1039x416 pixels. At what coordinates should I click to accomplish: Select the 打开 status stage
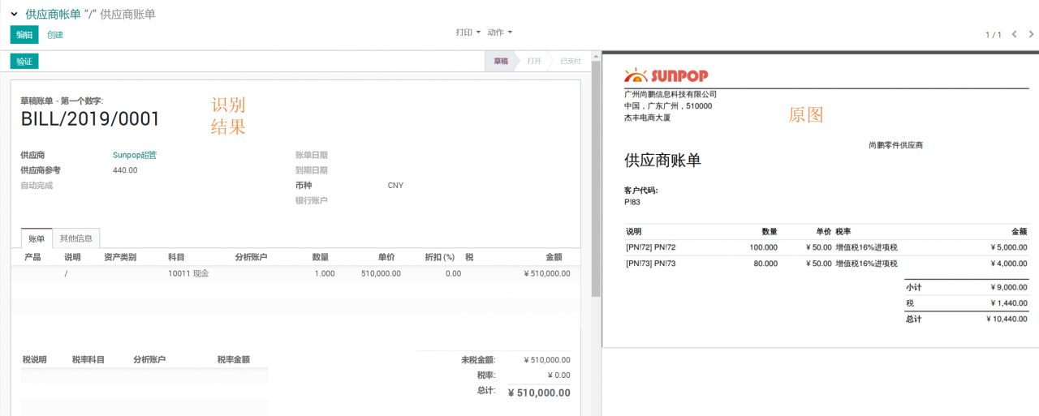[x=533, y=61]
